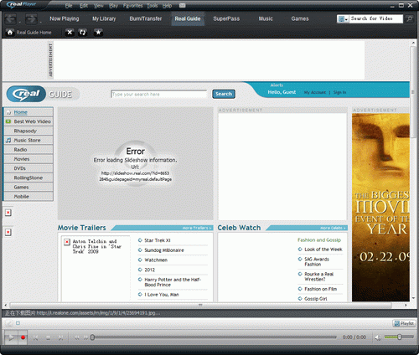Open the File menu
Image resolution: width=419 pixels, height=355 pixels.
click(x=69, y=6)
